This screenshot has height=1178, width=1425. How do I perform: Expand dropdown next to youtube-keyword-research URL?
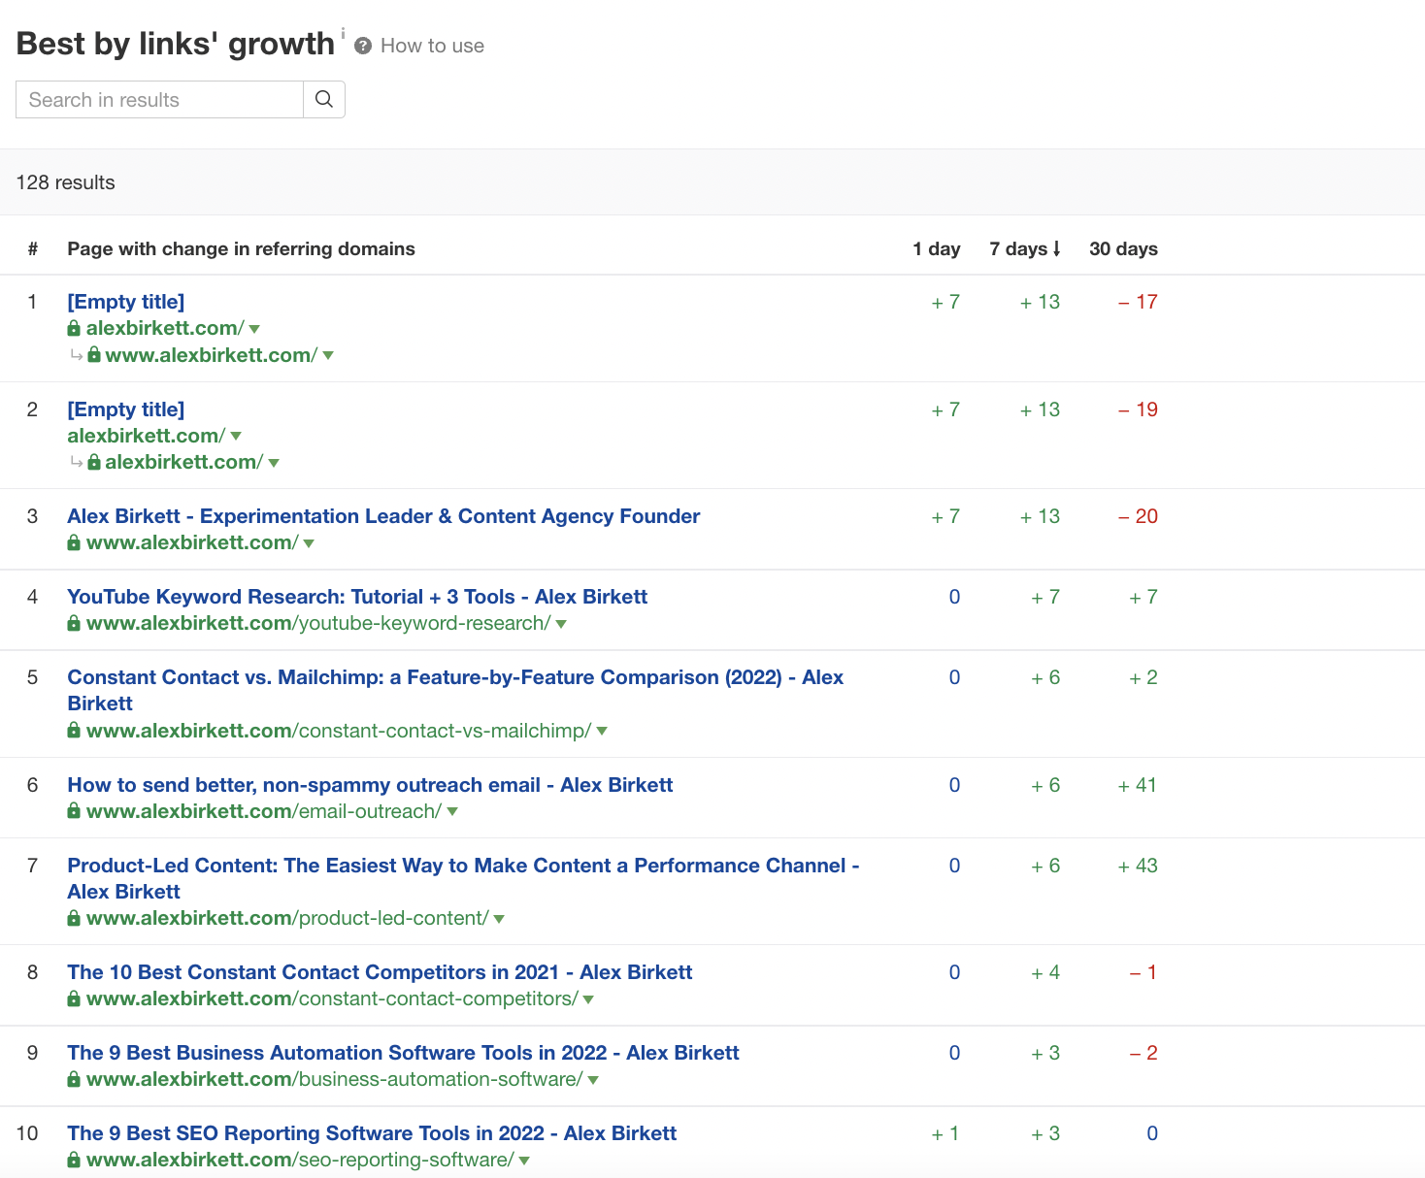pos(561,624)
